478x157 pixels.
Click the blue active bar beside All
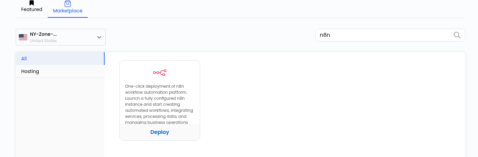click(x=104, y=59)
